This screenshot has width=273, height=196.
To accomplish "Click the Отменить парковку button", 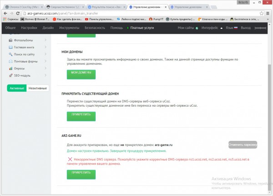I will [243, 145].
